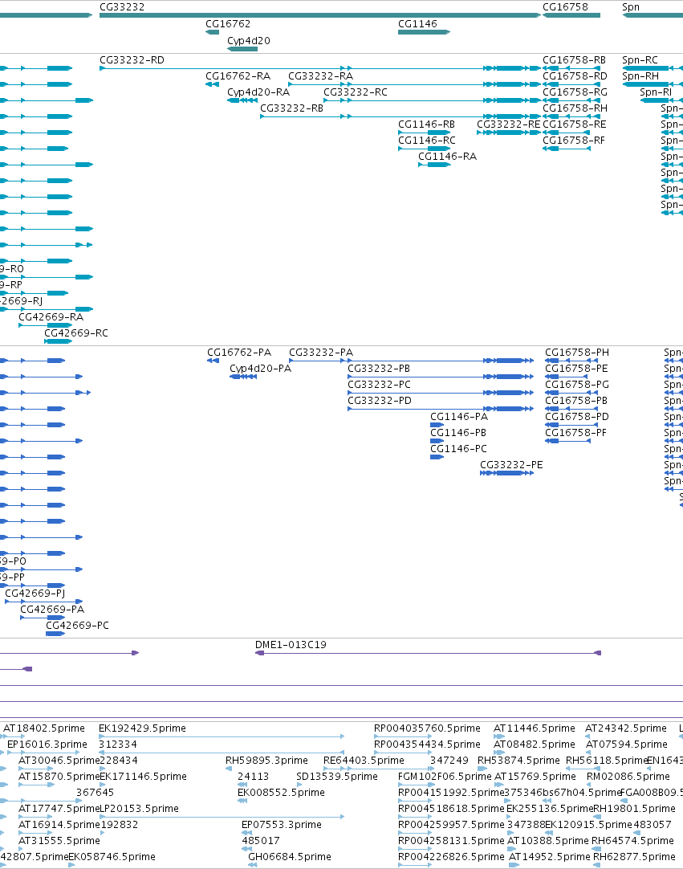Click transcript CG16758-RG

pyautogui.click(x=575, y=92)
